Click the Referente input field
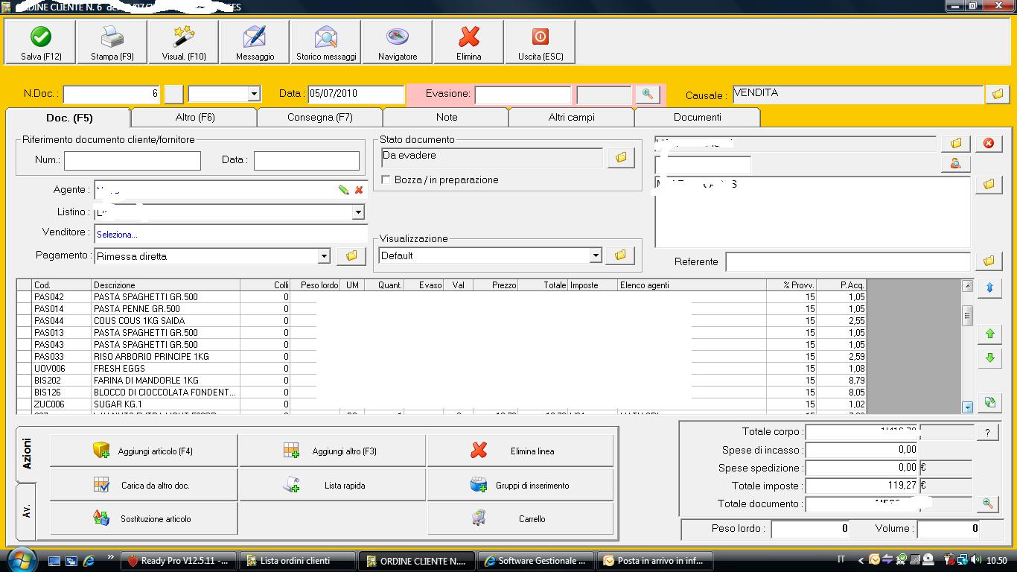The image size is (1017, 572). [847, 261]
